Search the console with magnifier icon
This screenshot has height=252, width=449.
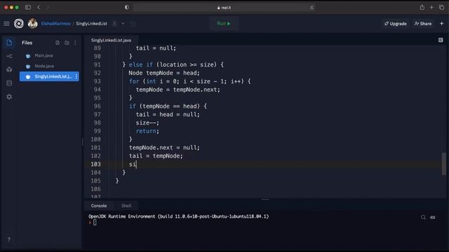click(x=423, y=218)
